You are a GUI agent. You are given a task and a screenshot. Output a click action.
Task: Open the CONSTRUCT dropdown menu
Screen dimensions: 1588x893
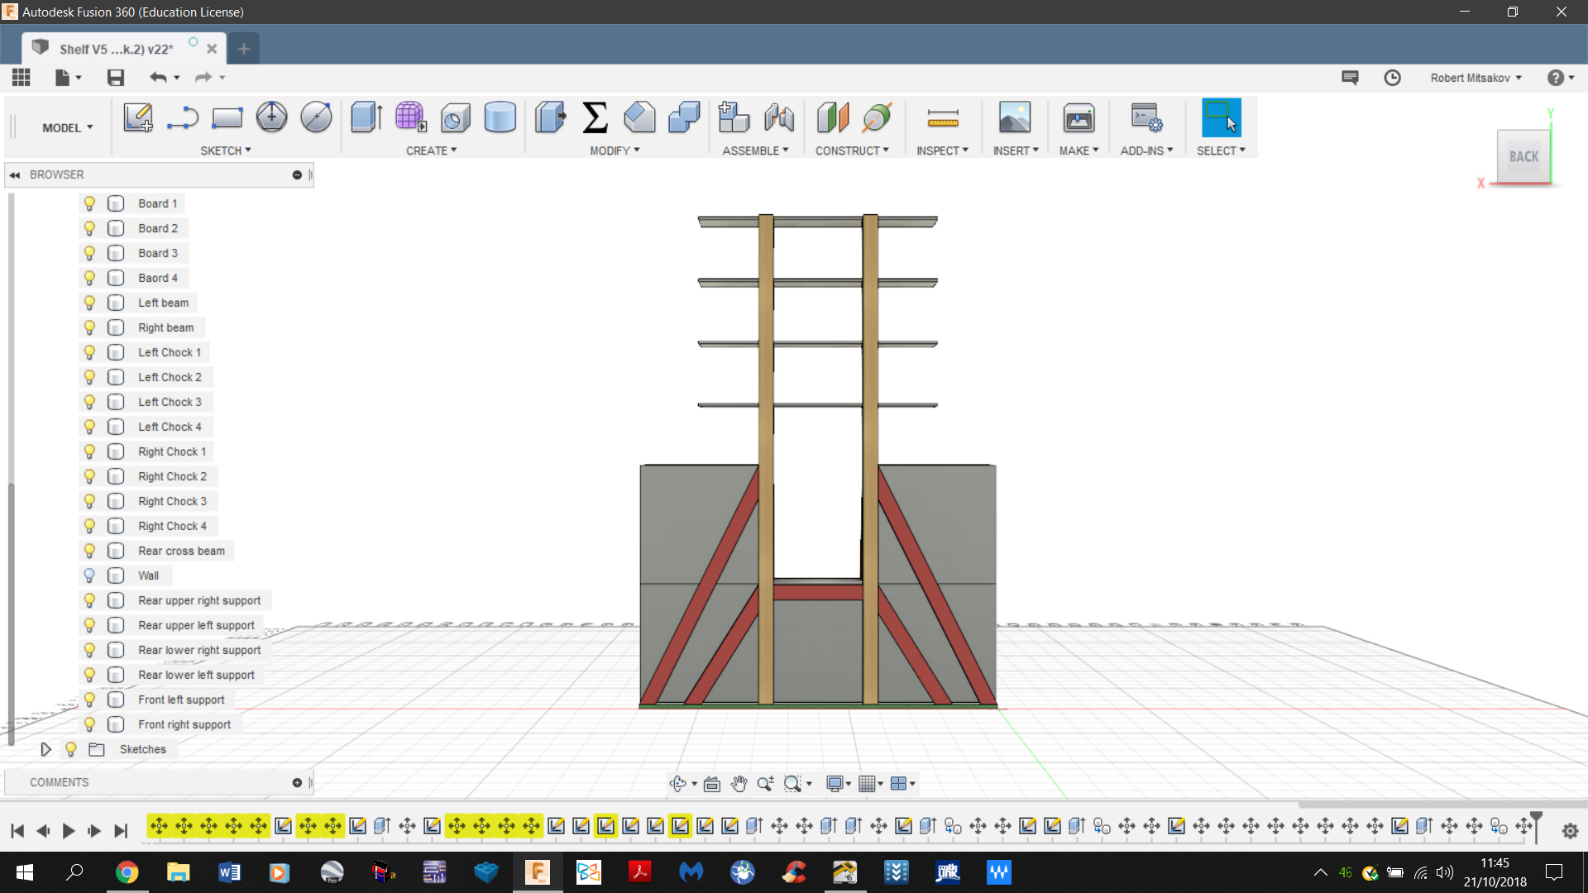(x=852, y=150)
